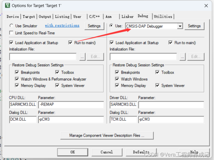Screen dimensions: 214x160
Task: Open simulator Settings button
Action: tap(94, 26)
